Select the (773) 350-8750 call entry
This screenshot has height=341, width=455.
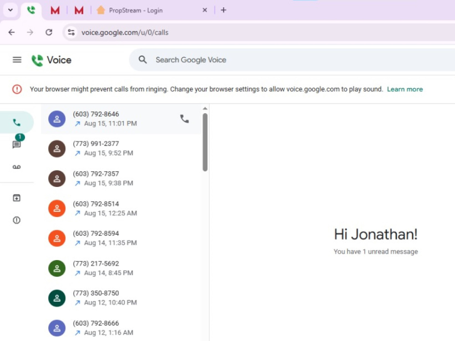(x=121, y=298)
